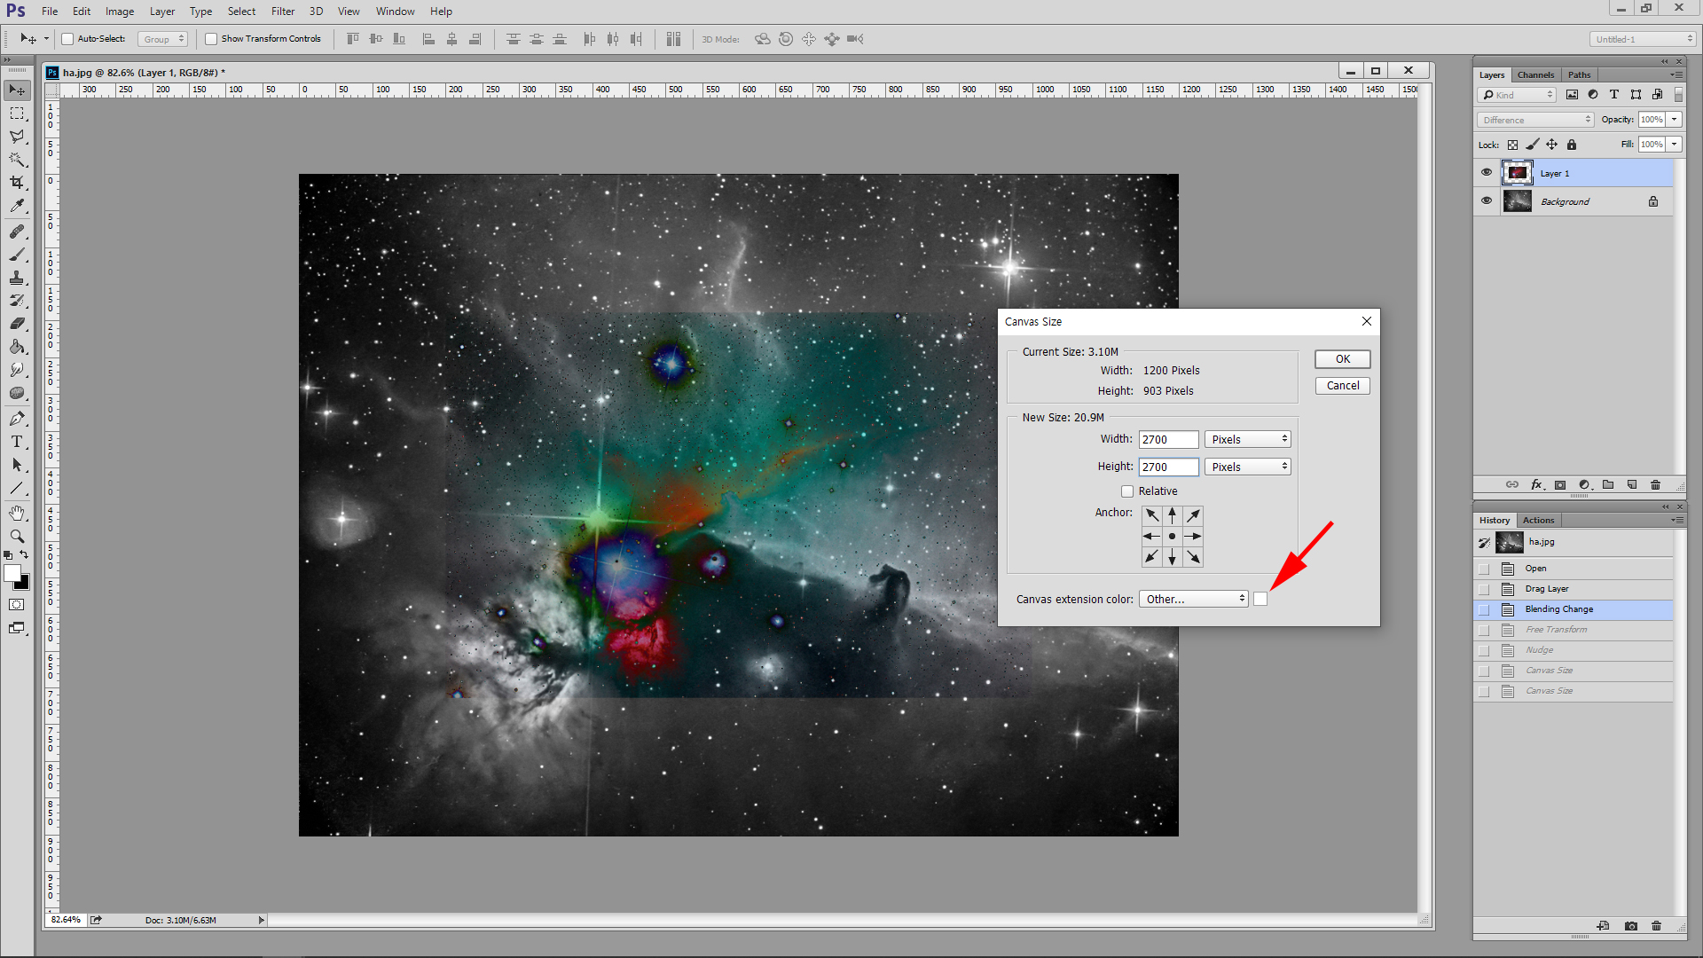Open the Auto-Select Group dropdown

tap(163, 39)
